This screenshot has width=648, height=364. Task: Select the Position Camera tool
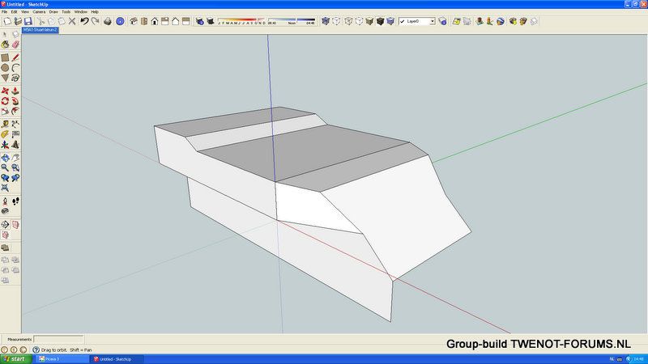click(5, 201)
